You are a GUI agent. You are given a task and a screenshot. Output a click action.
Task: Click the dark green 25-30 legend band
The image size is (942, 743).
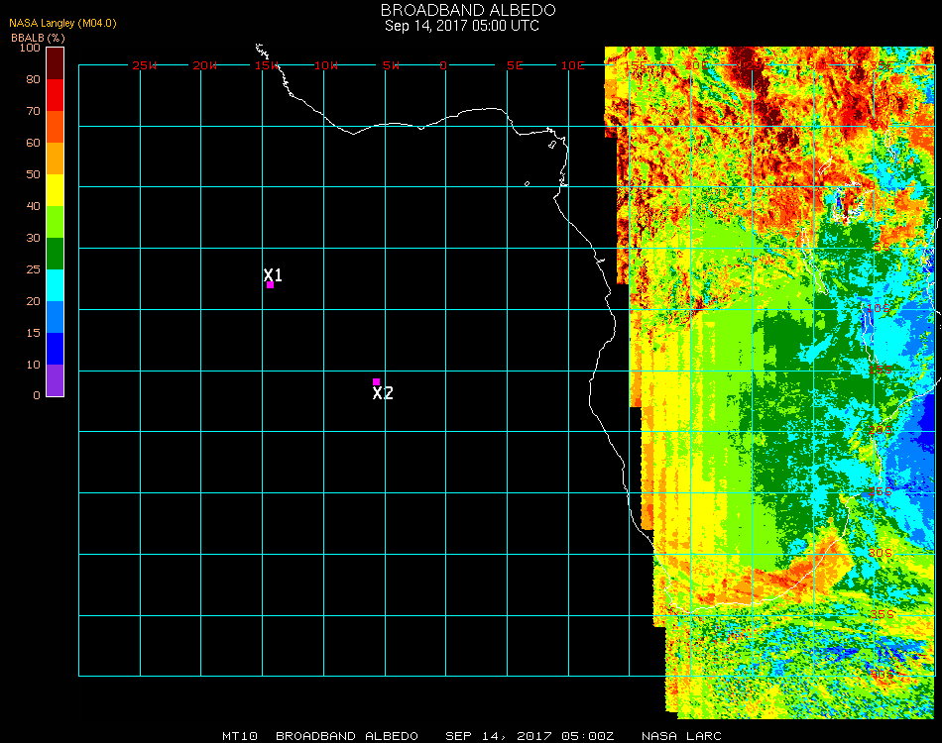pyautogui.click(x=55, y=253)
